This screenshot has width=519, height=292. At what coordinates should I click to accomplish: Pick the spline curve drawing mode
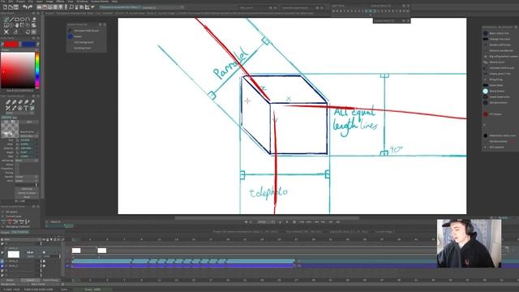28,19
